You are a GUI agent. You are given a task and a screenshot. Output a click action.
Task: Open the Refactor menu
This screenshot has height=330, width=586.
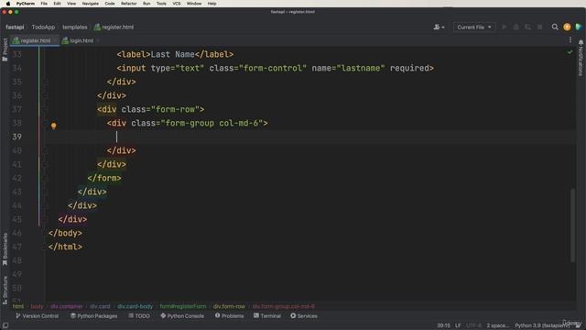pyautogui.click(x=128, y=4)
